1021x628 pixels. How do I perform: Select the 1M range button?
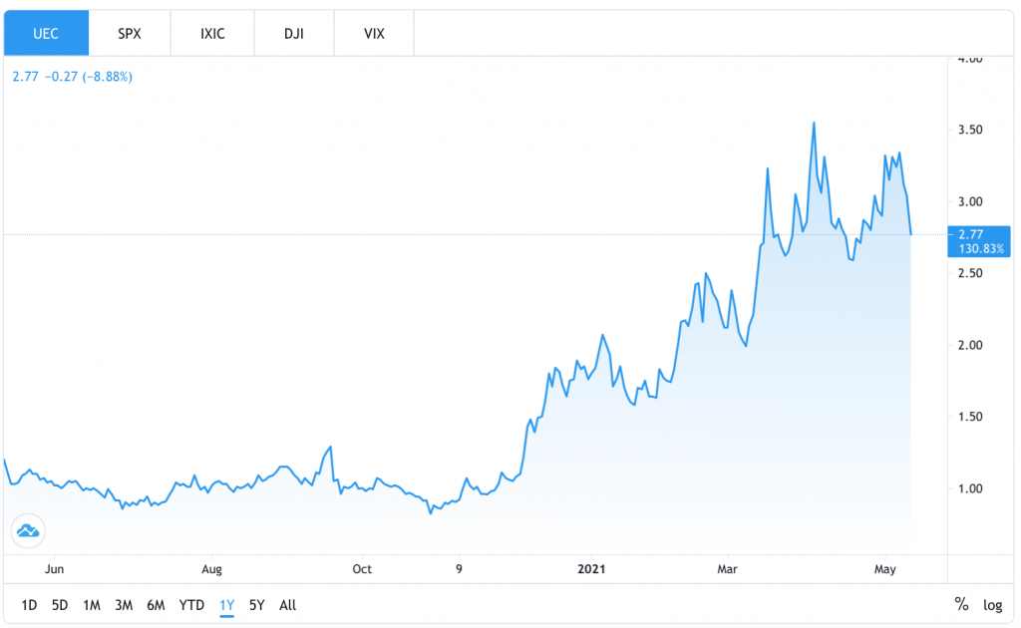coord(92,604)
